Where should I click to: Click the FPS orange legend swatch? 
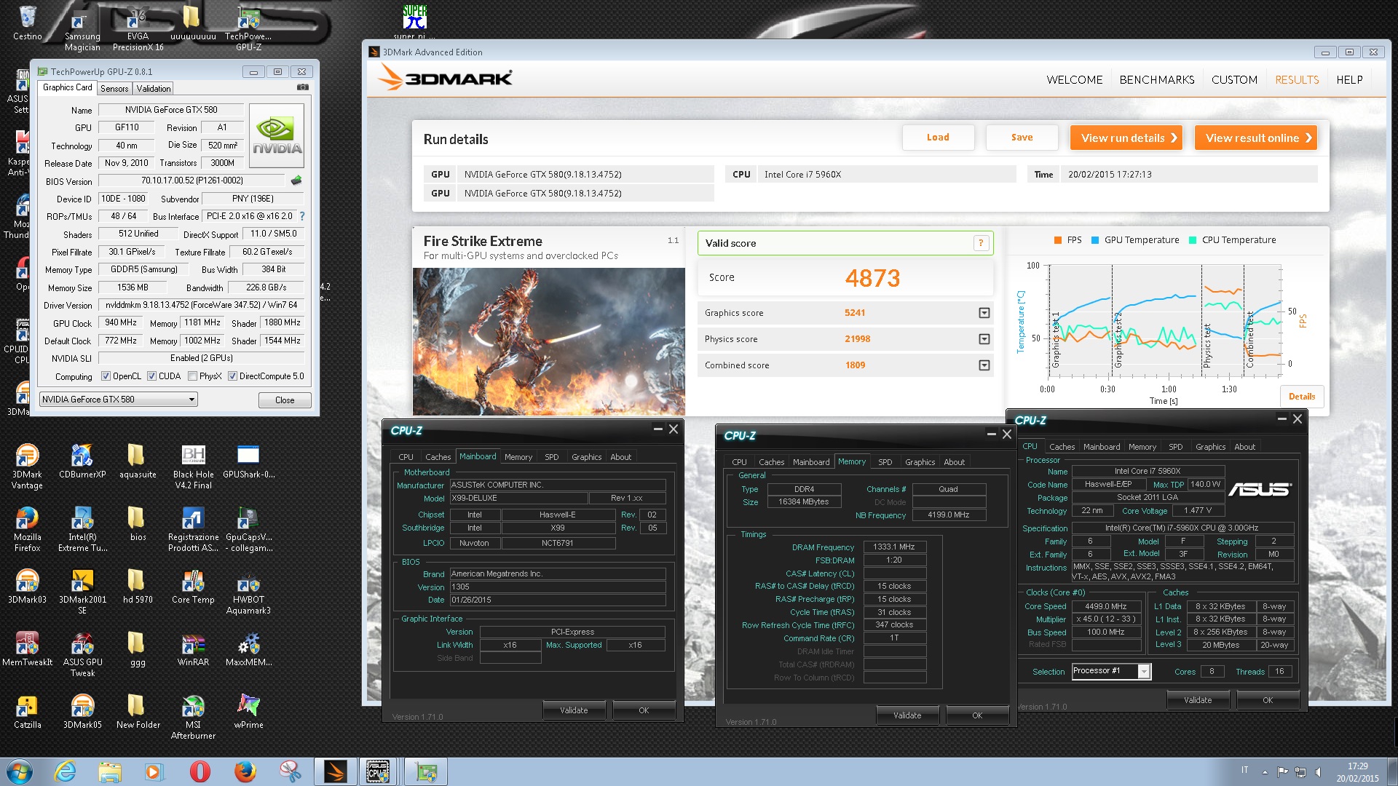click(1058, 240)
